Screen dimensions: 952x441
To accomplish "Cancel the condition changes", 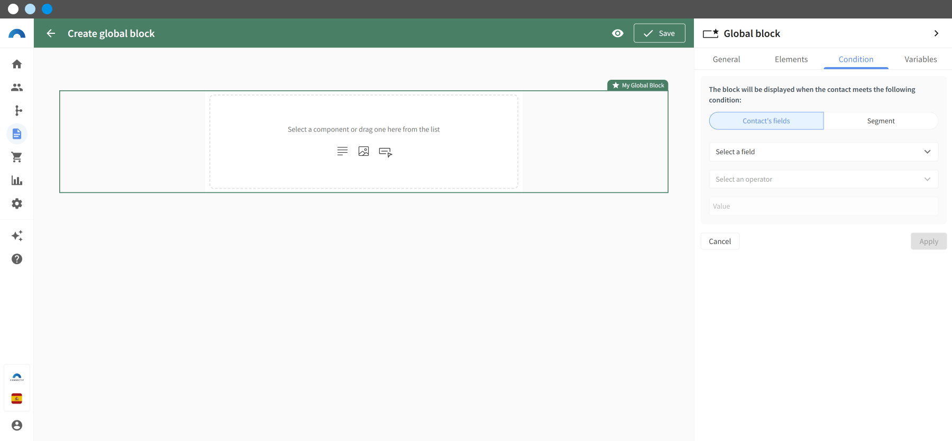I will (x=720, y=241).
